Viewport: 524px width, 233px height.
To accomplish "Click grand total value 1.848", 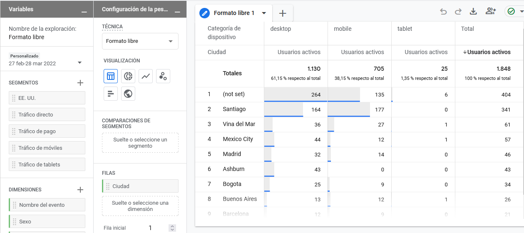I will coord(503,69).
